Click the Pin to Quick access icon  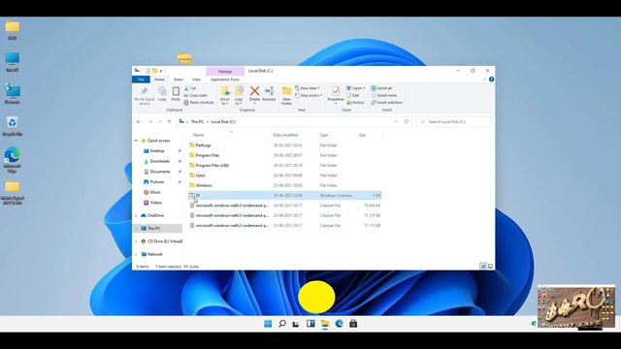[145, 92]
